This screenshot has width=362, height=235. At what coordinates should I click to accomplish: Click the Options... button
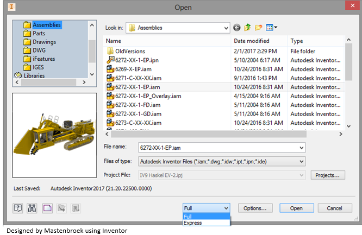255,208
